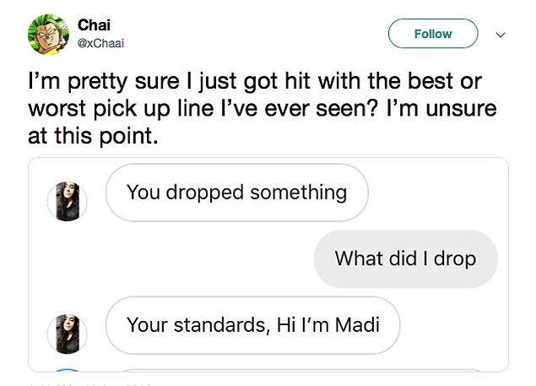Viewport: 536px width, 386px height.
Task: Click the phrase 'pick up line' in tweet
Action: pyautogui.click(x=154, y=109)
